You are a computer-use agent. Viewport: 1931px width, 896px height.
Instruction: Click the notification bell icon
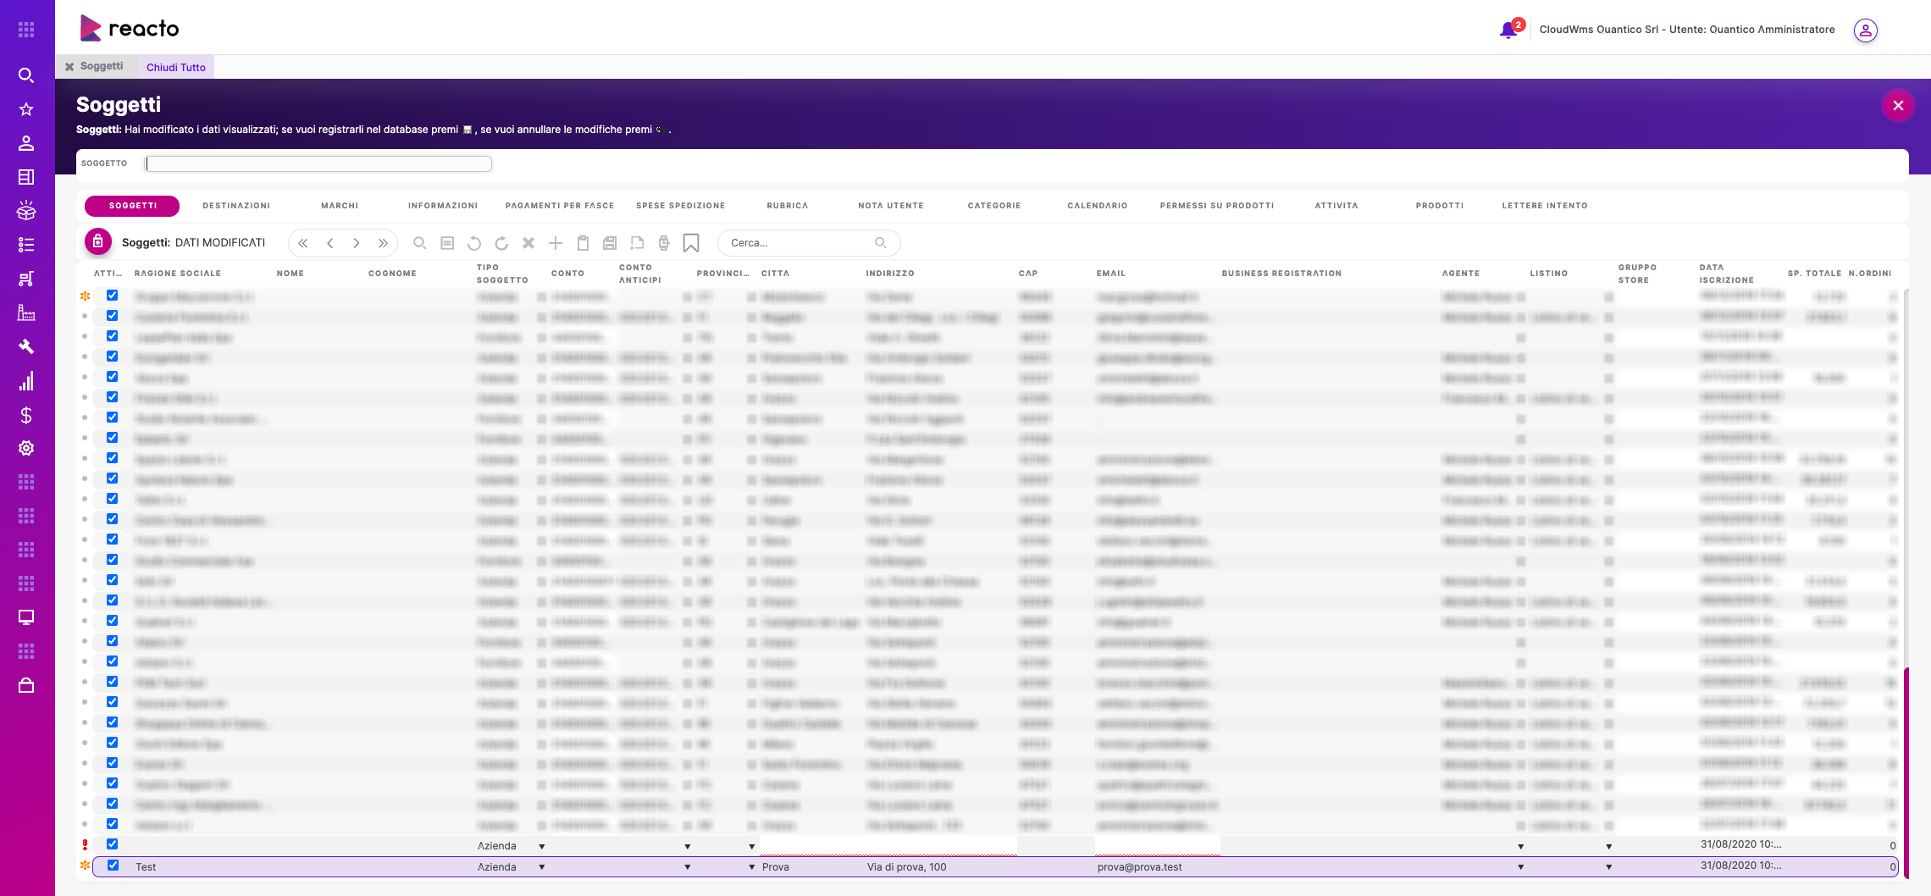coord(1508,30)
